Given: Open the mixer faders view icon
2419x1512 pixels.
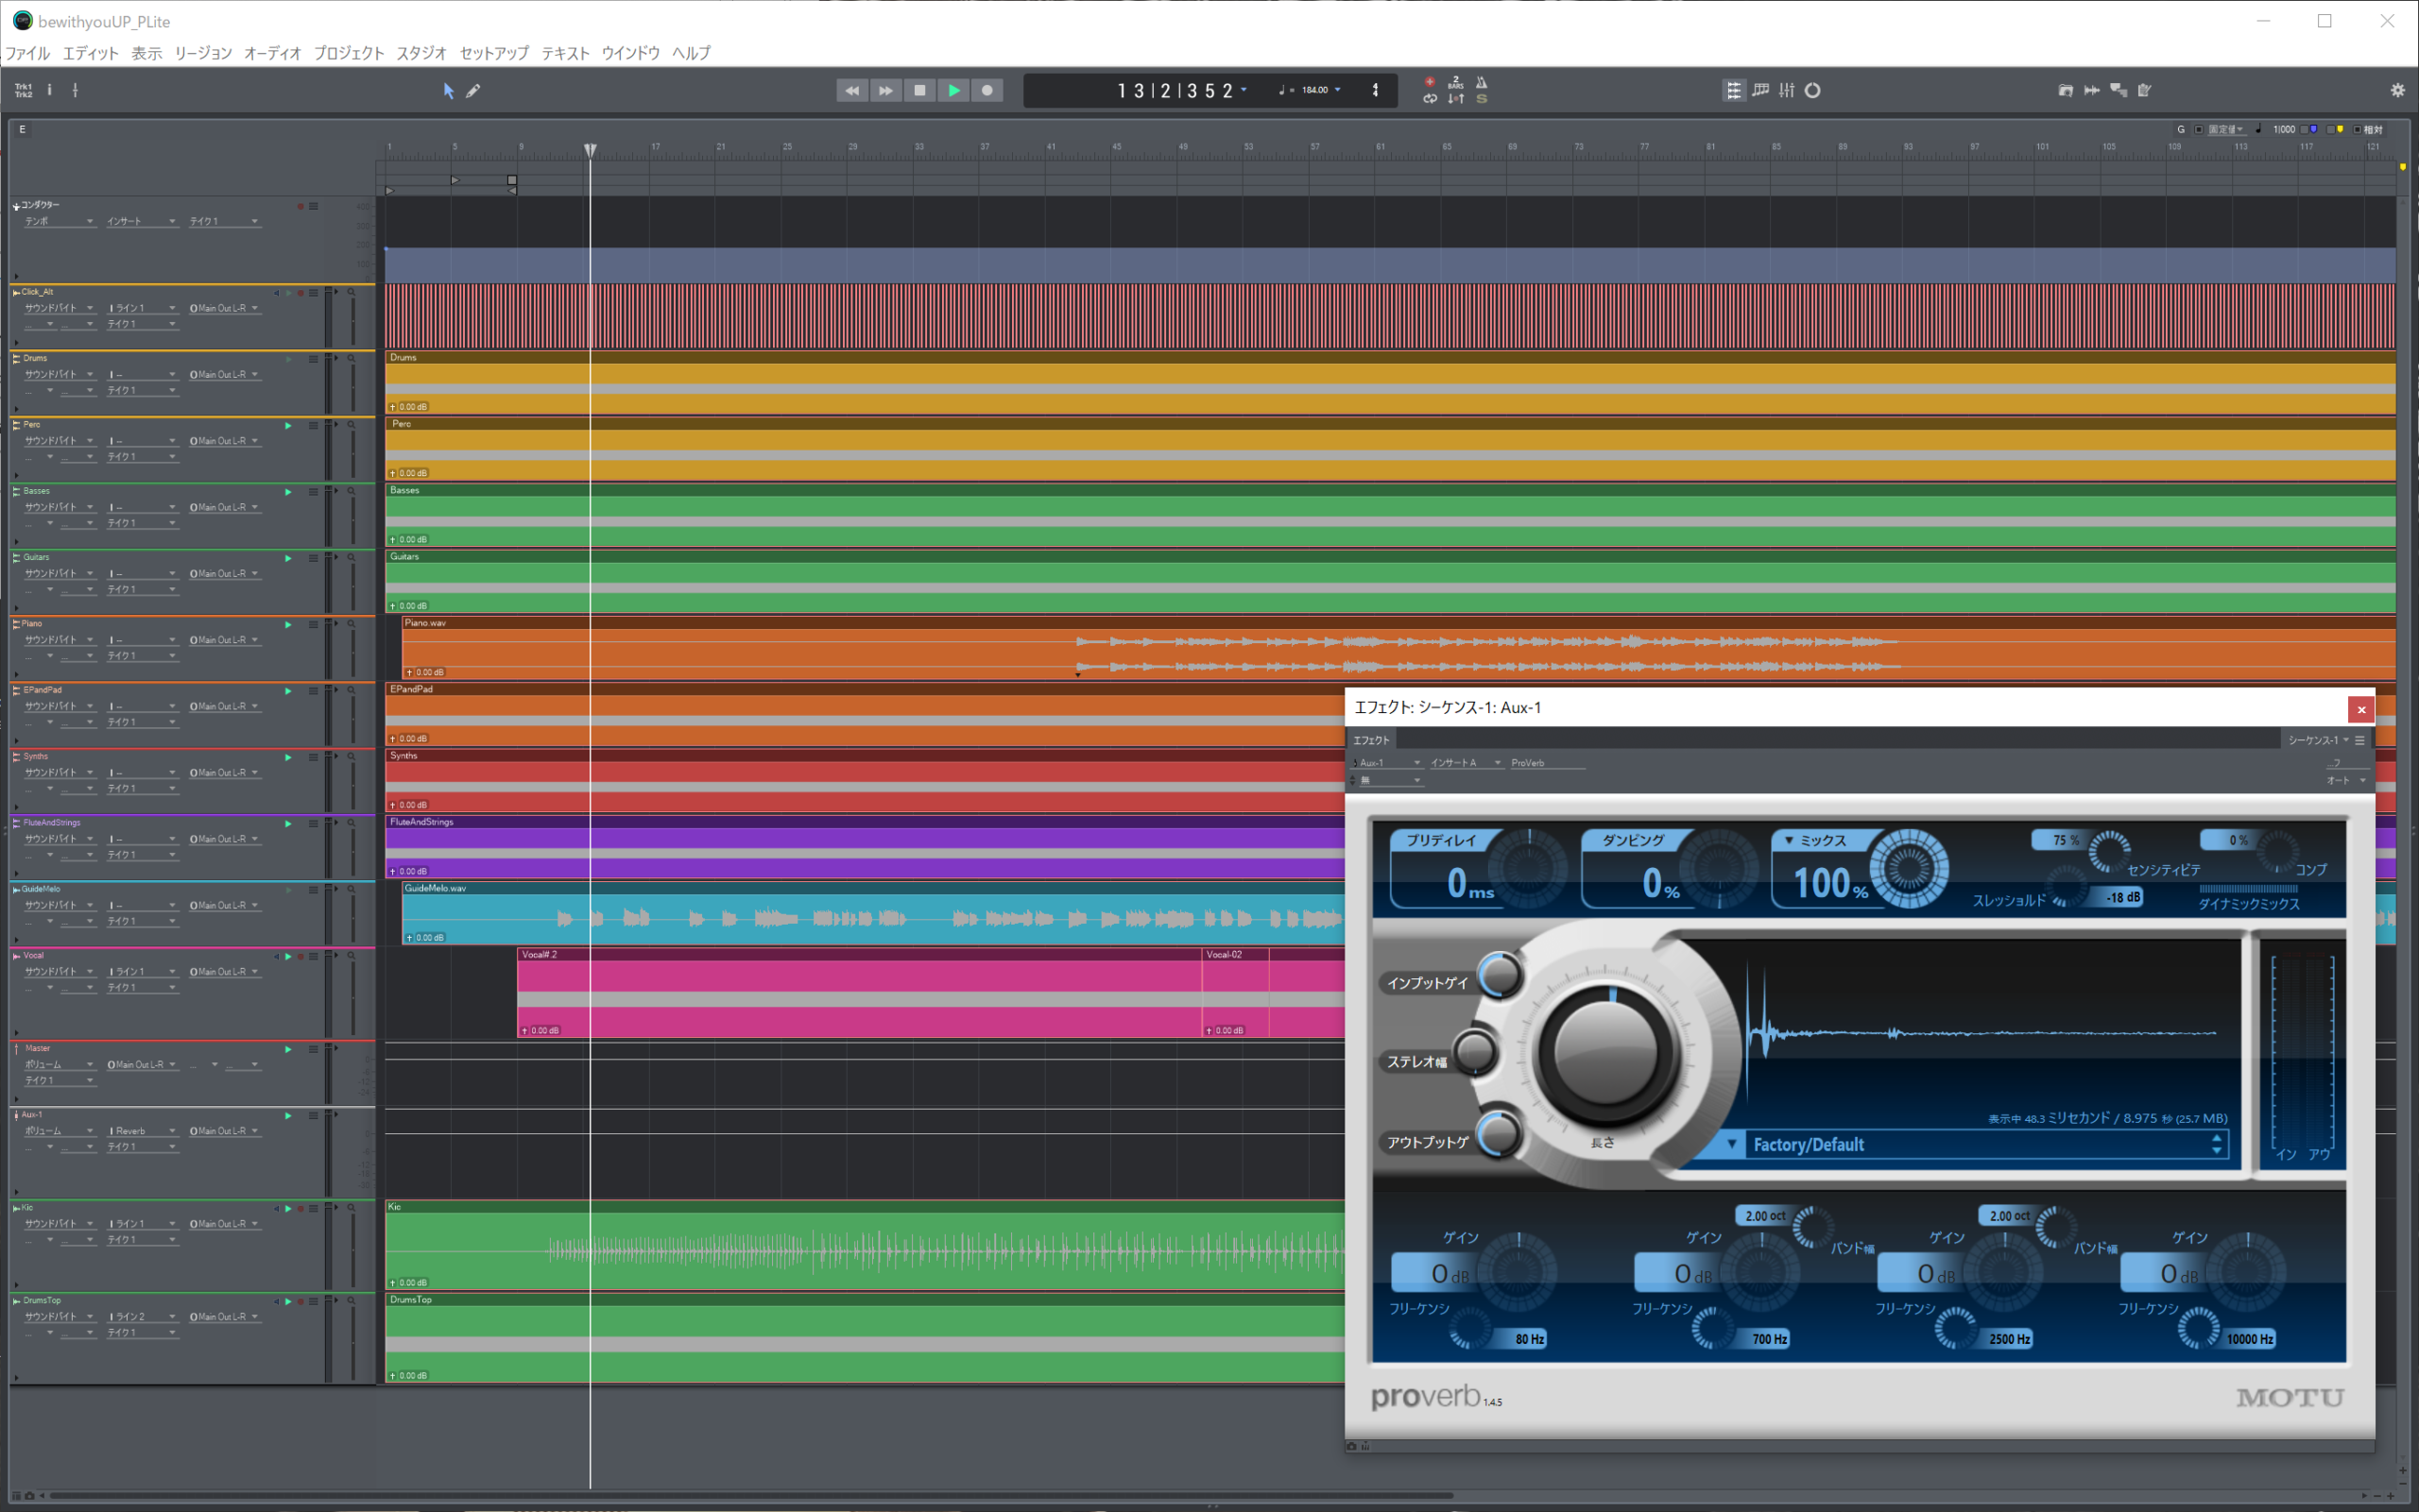Looking at the screenshot, I should click(x=1787, y=90).
